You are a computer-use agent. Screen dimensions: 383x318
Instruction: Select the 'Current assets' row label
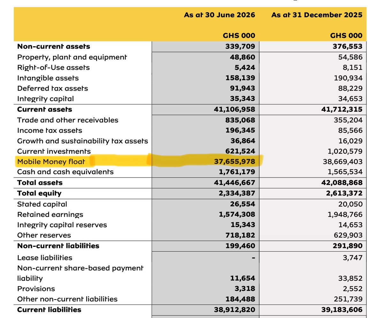click(45, 110)
